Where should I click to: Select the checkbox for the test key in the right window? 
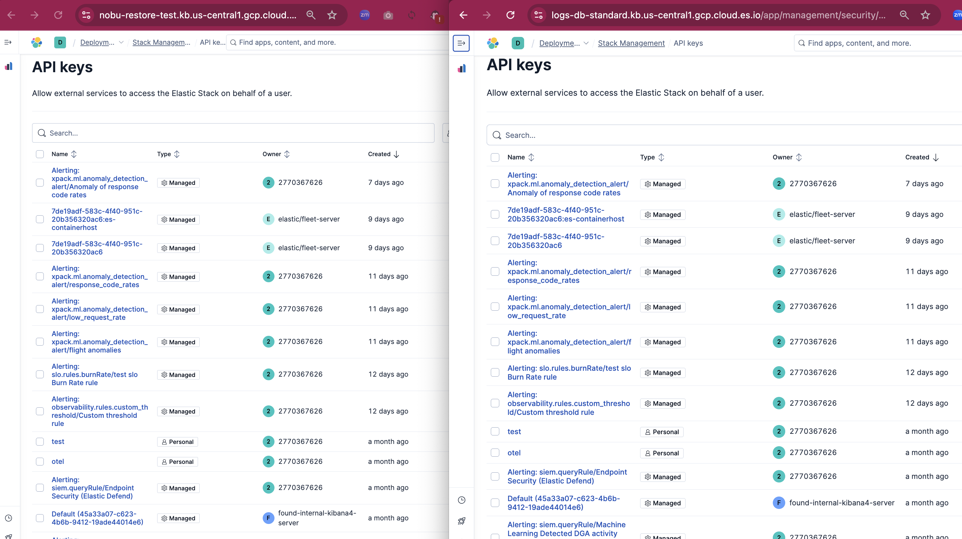pos(495,432)
